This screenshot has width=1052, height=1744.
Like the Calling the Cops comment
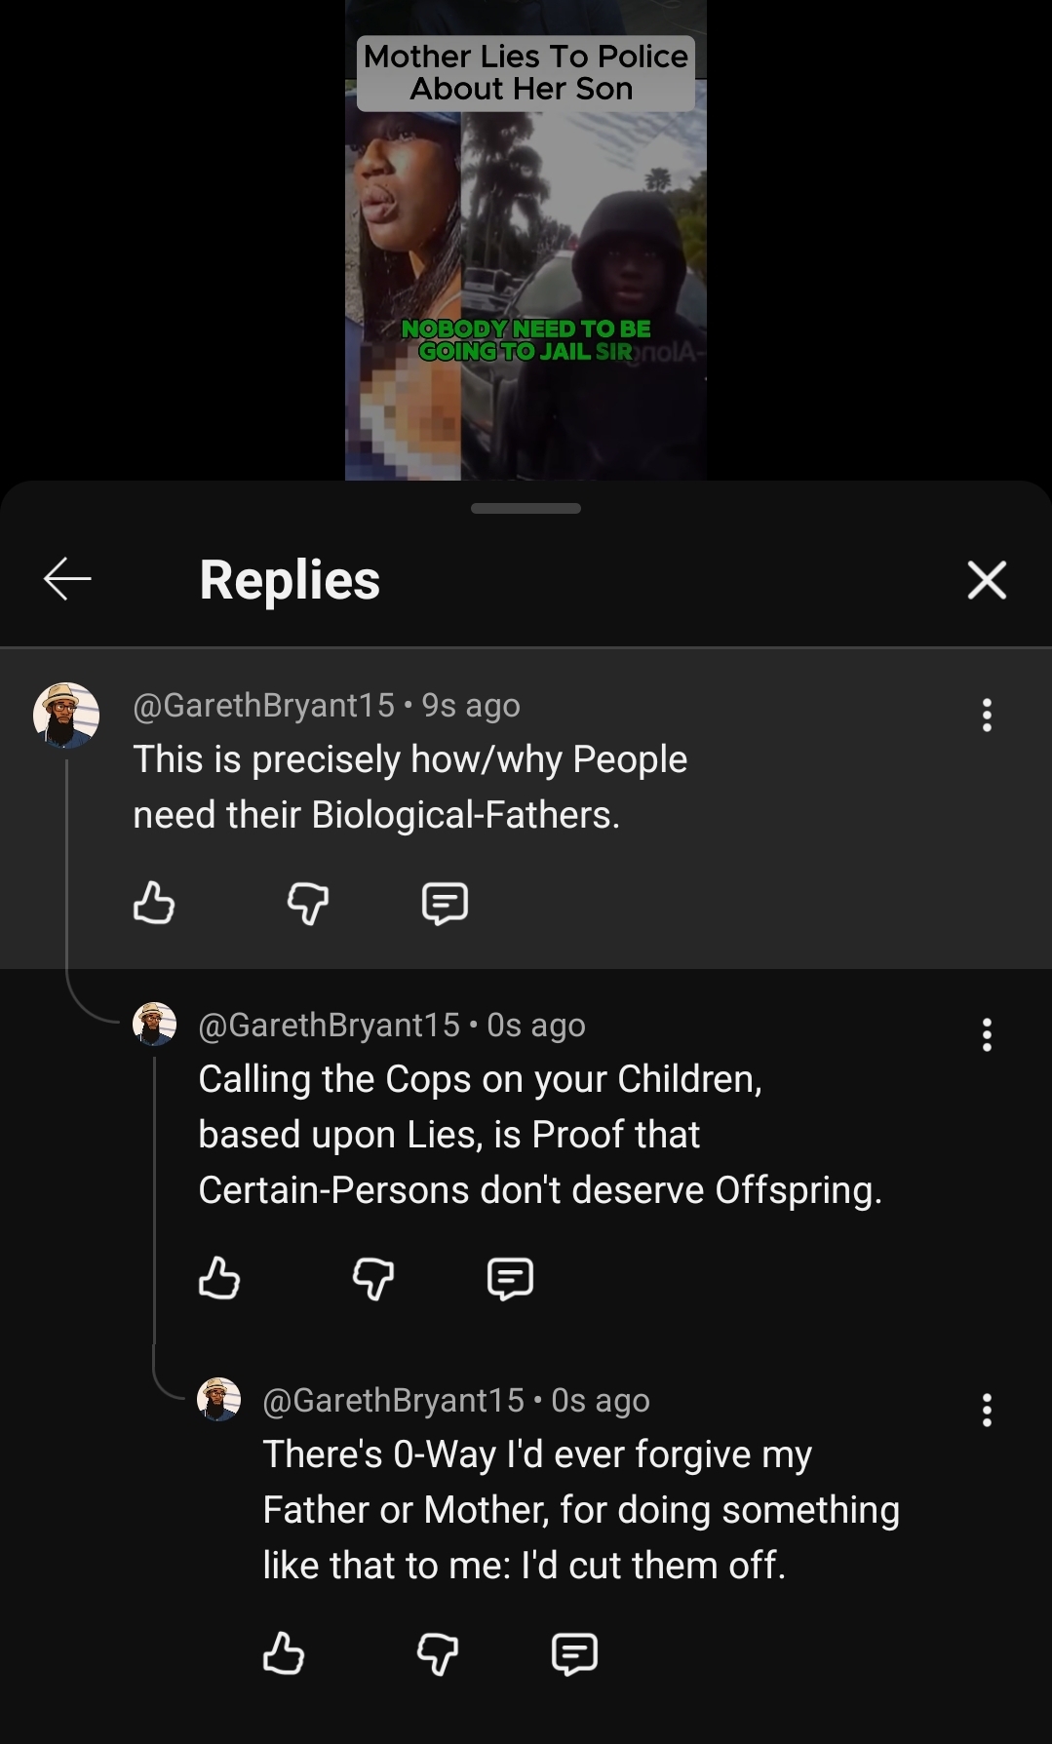[x=218, y=1278]
